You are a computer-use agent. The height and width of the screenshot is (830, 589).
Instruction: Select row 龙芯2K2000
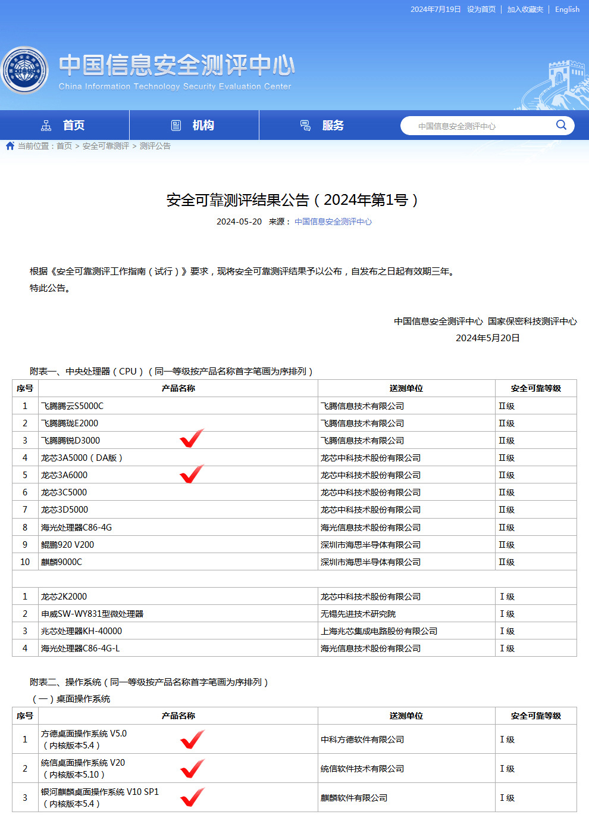click(294, 597)
